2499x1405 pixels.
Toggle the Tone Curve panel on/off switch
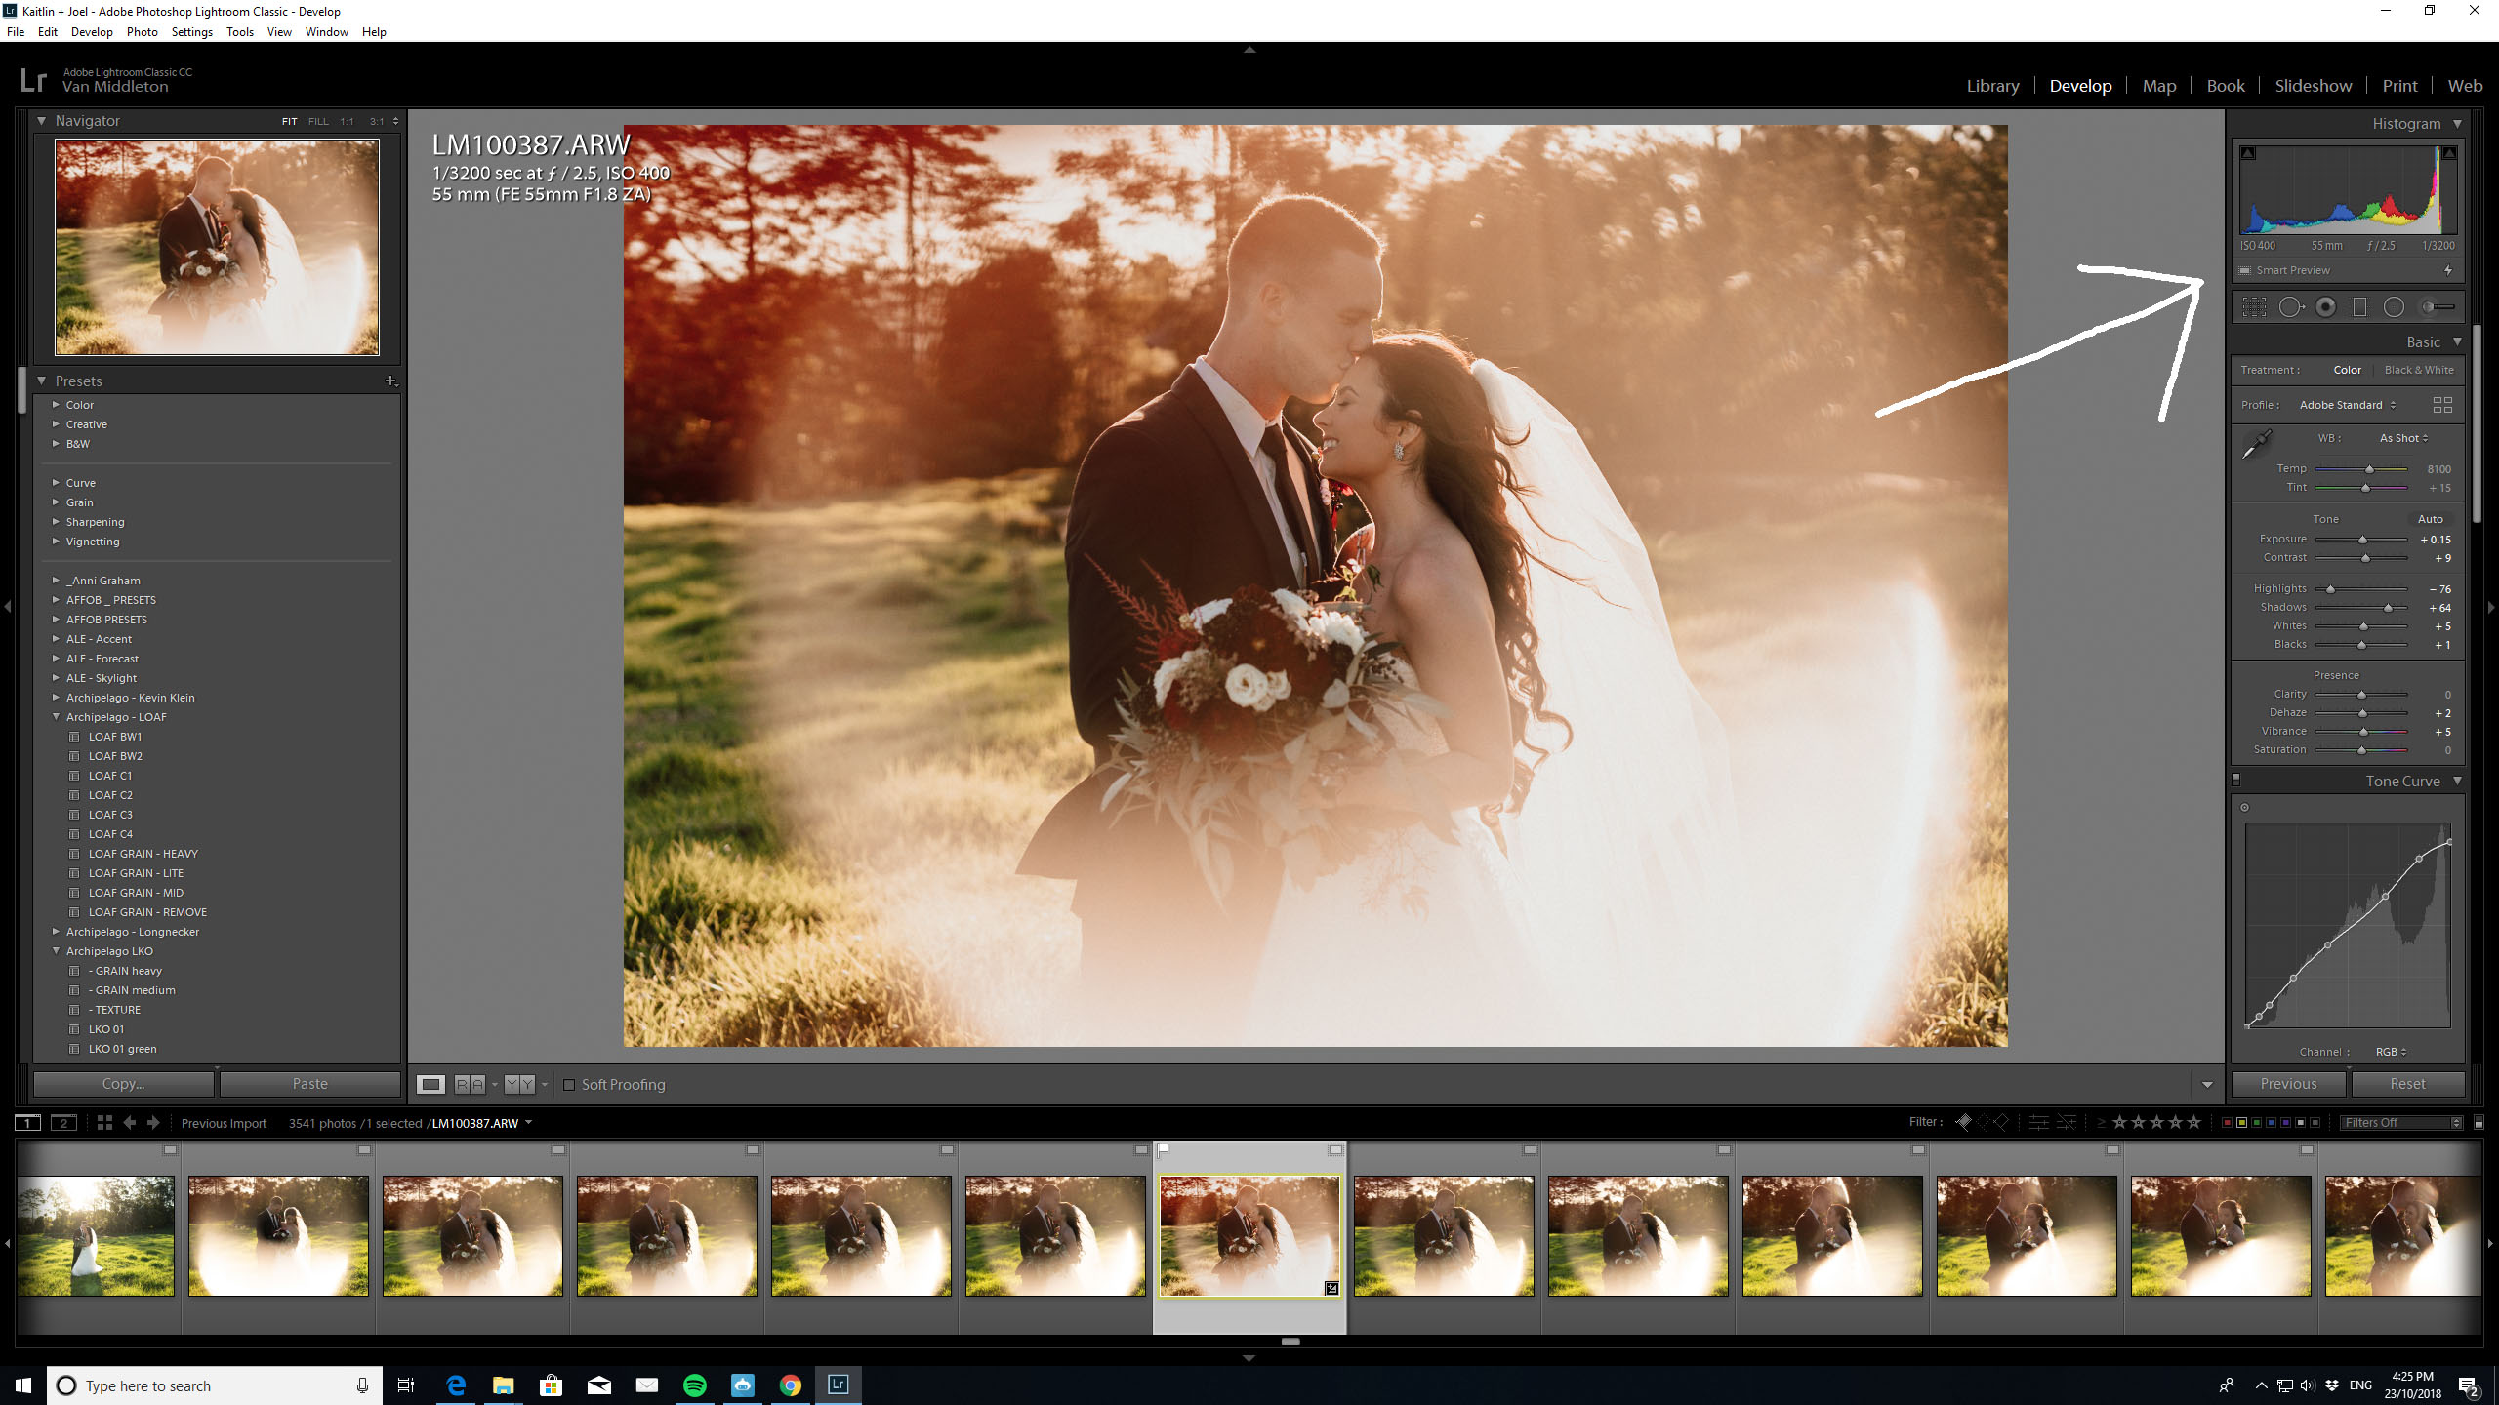click(2236, 780)
